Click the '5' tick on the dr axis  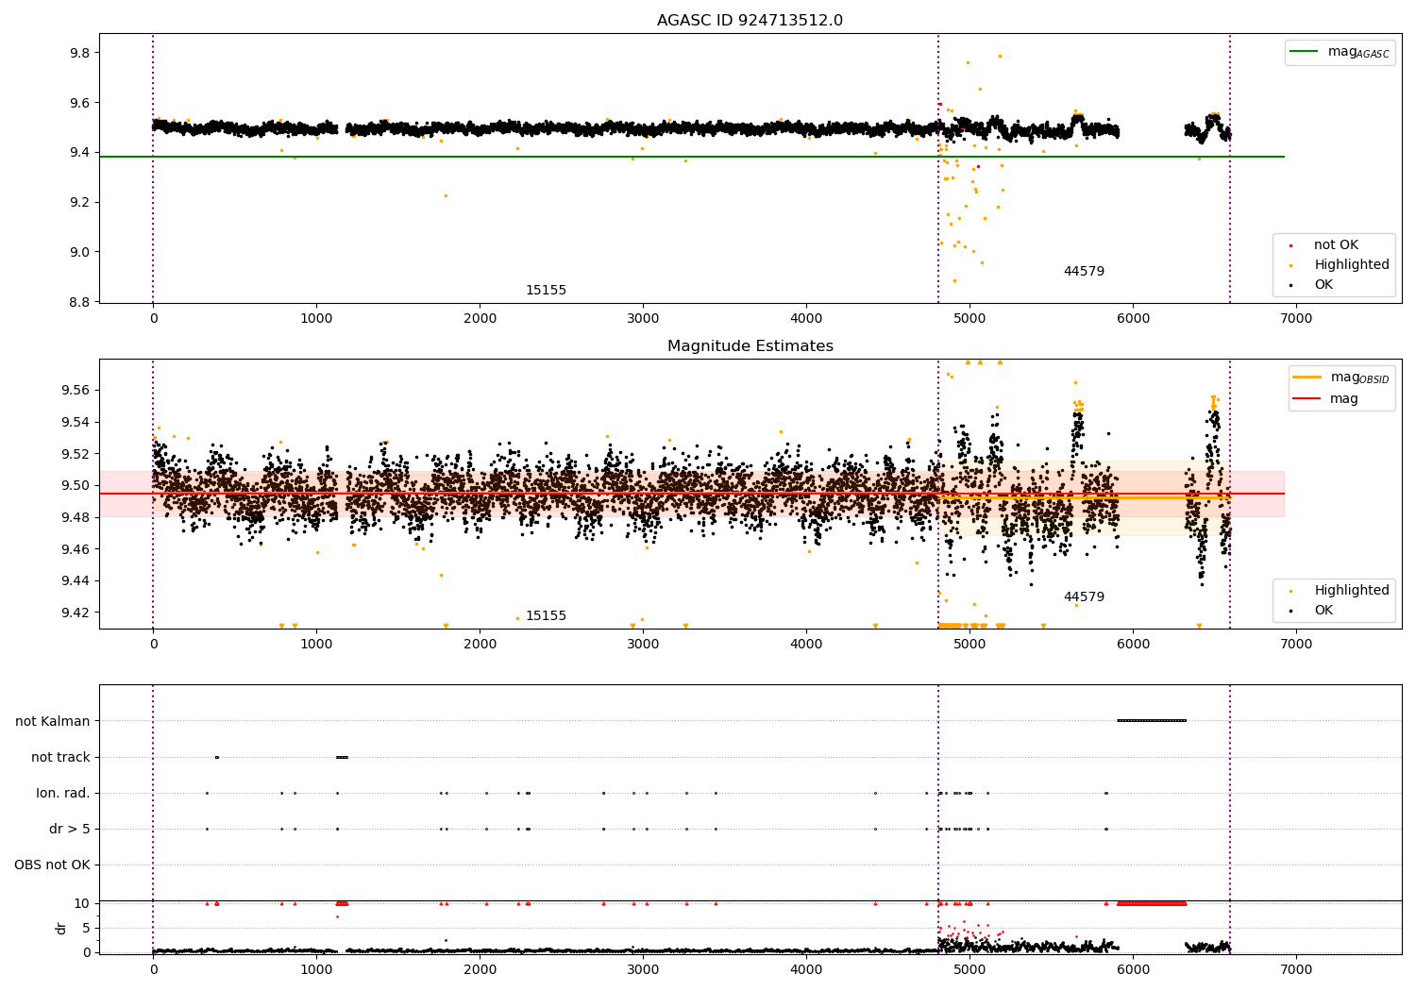pos(87,929)
